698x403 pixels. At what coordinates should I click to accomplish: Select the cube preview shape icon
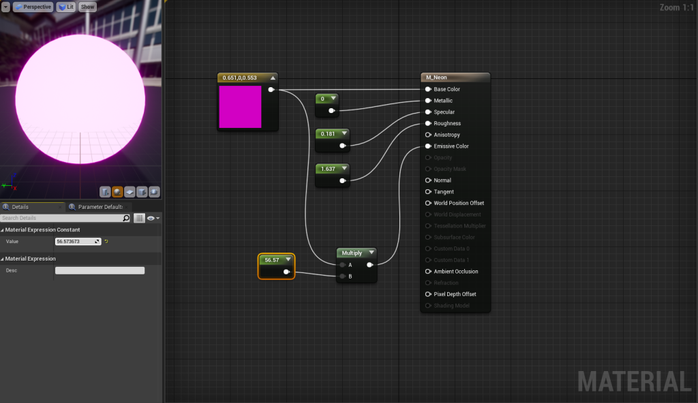tap(142, 192)
